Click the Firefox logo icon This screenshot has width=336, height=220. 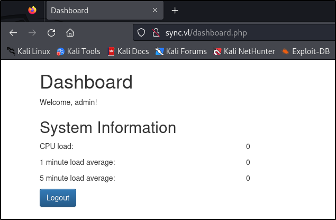tap(32, 10)
